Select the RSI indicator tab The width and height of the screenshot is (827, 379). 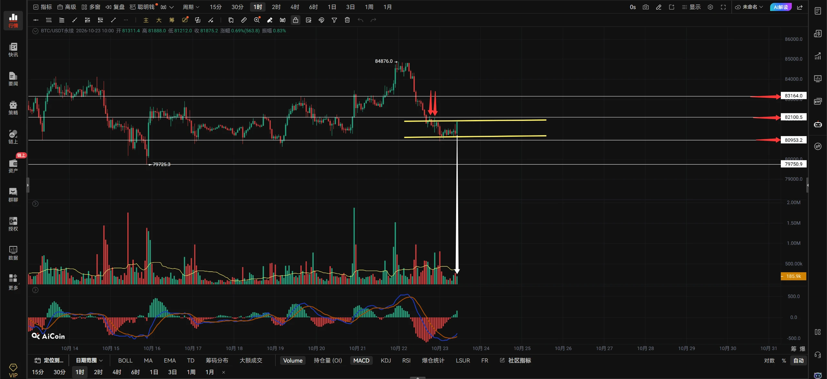(x=406, y=360)
